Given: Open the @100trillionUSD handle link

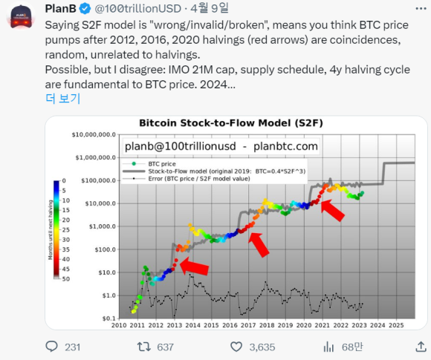Looking at the screenshot, I should coord(137,8).
